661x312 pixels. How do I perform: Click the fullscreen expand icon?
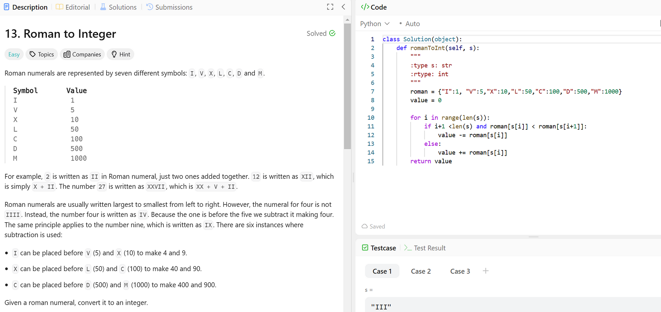[330, 7]
